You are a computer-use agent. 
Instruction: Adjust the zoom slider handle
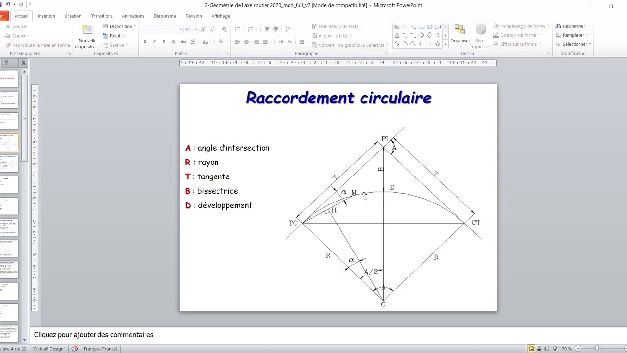[596, 348]
